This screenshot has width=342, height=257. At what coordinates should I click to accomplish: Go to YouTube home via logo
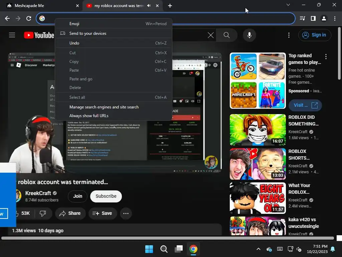tap(39, 35)
